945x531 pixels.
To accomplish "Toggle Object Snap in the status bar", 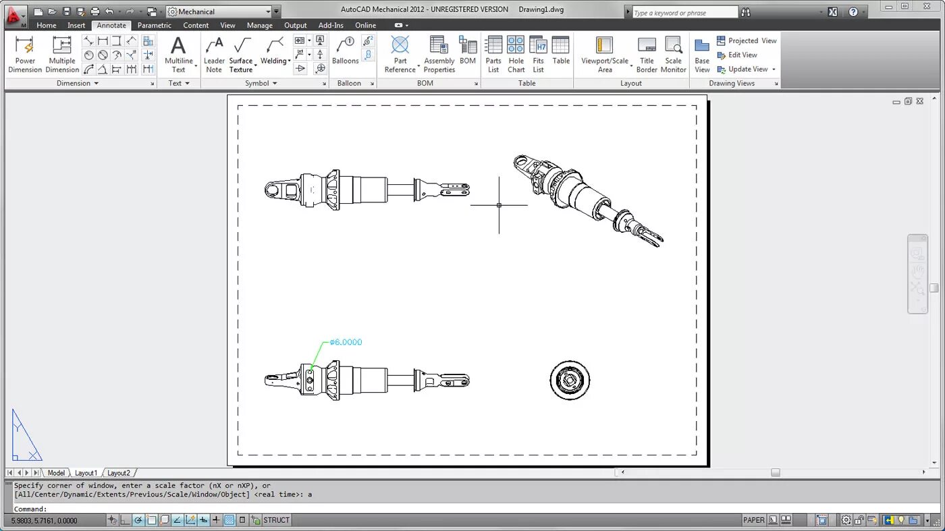I will click(x=152, y=520).
